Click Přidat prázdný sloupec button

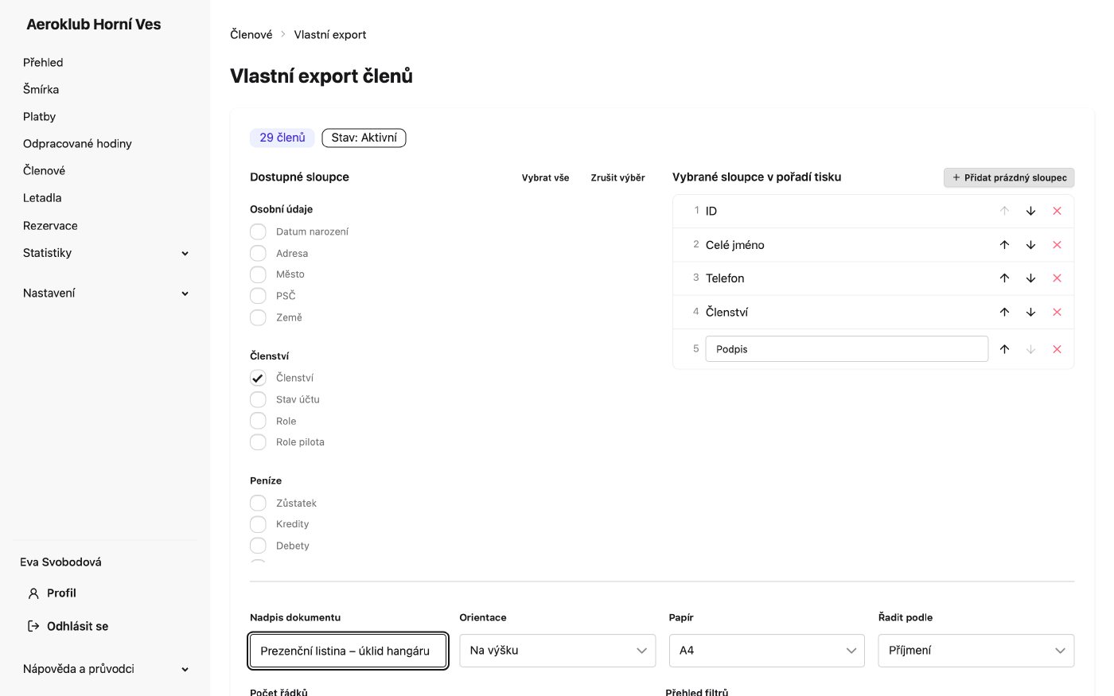tap(1009, 177)
